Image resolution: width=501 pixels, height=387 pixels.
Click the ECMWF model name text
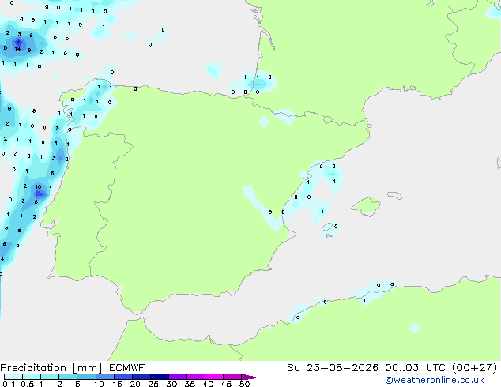point(127,368)
